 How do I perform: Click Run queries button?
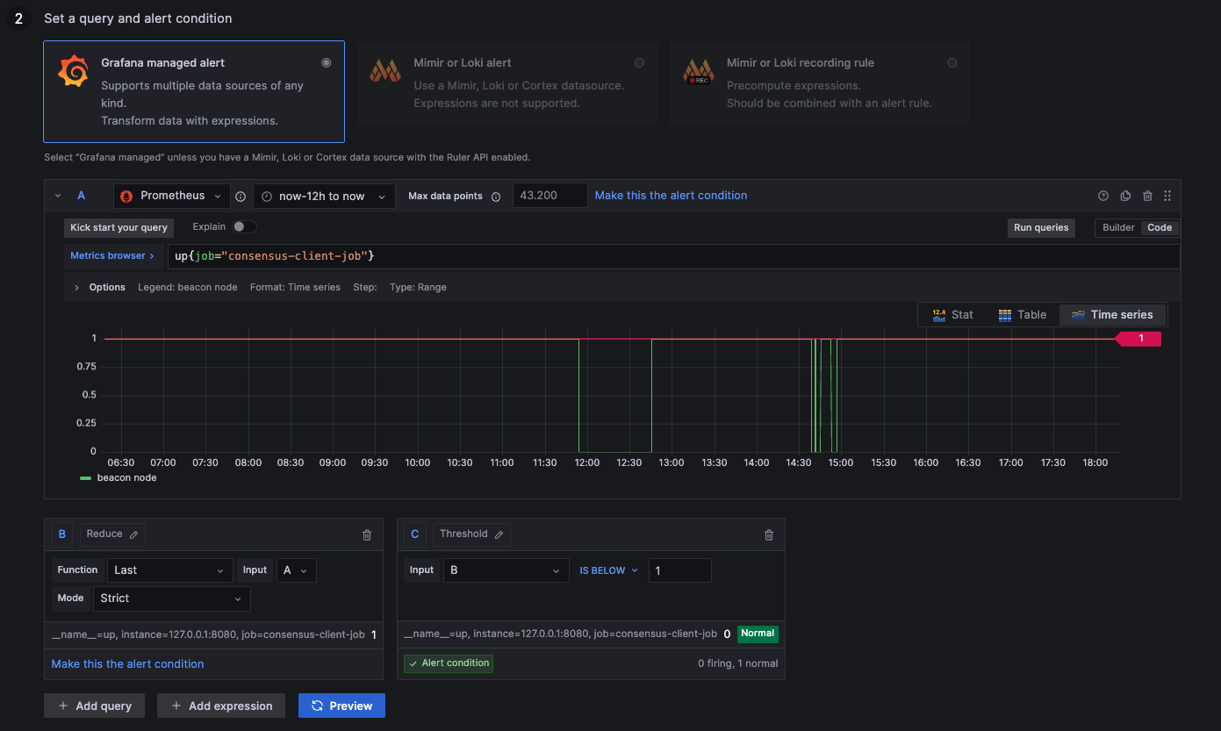tap(1041, 227)
